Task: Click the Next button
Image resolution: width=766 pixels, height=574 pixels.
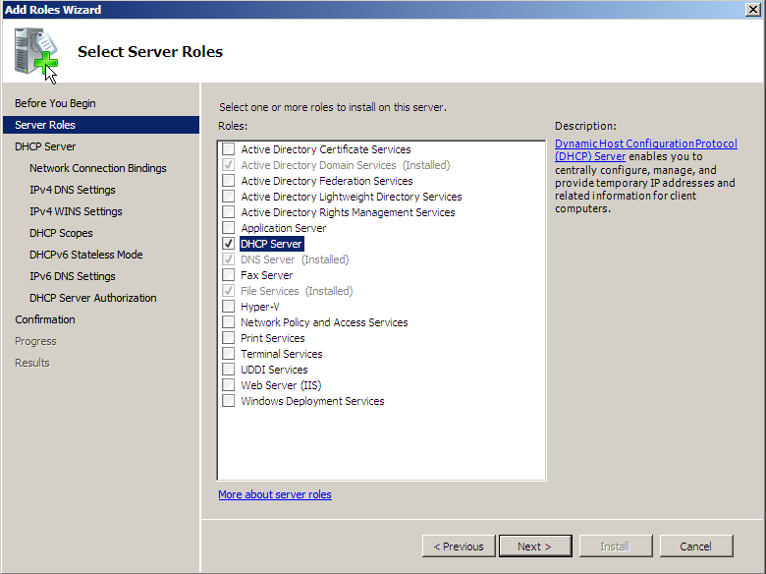Action: click(x=535, y=545)
